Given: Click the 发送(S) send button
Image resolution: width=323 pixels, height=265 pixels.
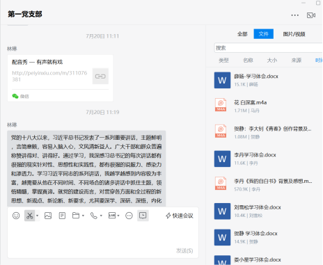Looking at the screenshot, I should click(x=184, y=250).
